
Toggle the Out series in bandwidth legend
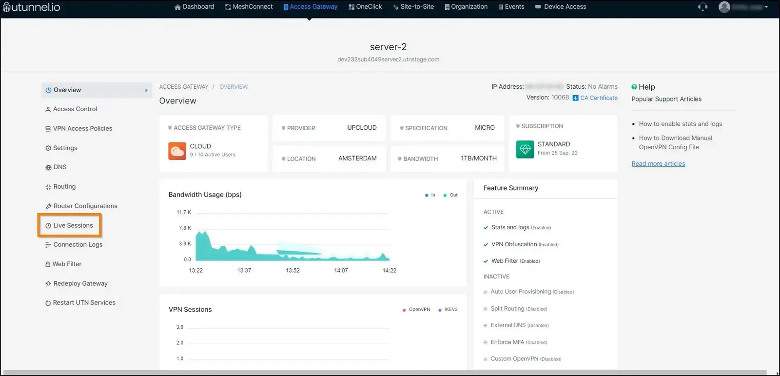coord(451,195)
